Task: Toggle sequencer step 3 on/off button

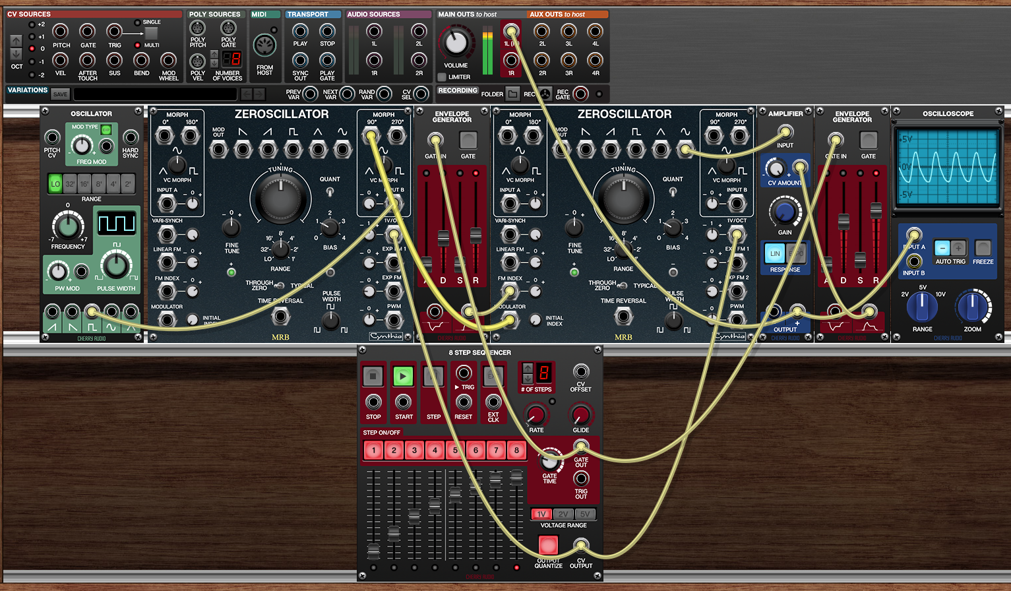Action: pos(414,451)
